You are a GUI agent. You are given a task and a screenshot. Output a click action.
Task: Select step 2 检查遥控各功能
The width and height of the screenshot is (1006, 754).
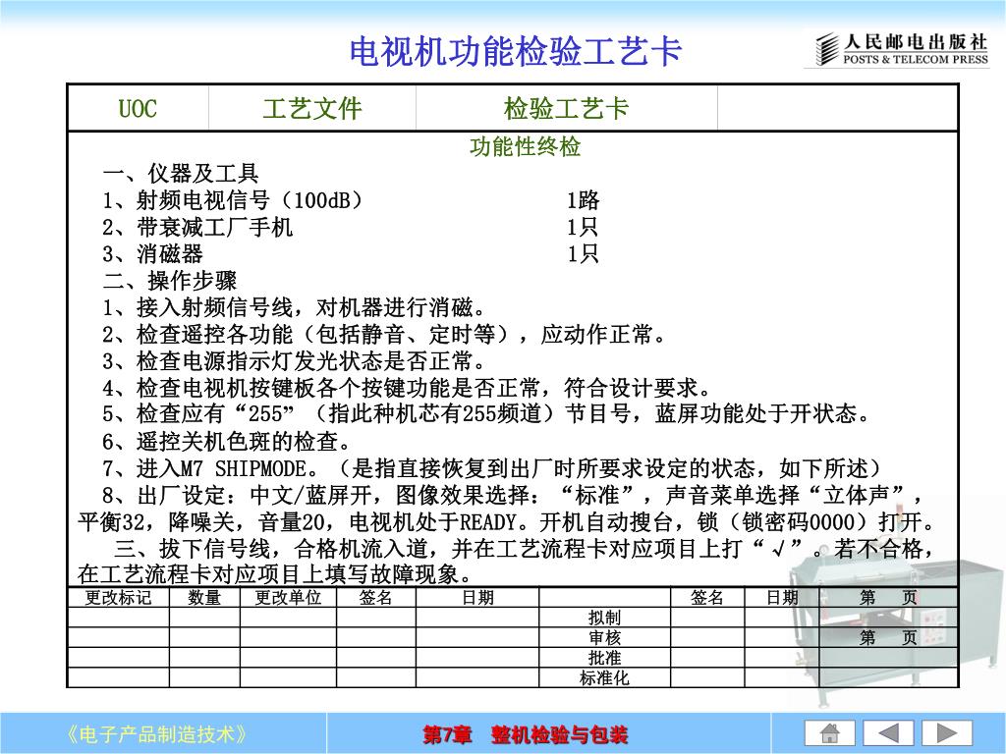pyautogui.click(x=384, y=335)
